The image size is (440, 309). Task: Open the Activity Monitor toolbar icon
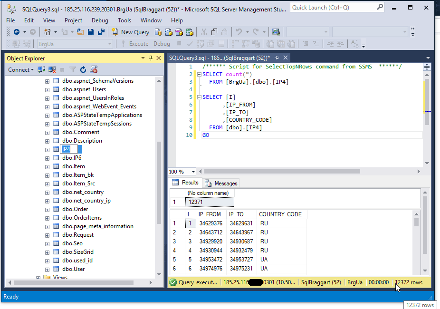coord(276,32)
